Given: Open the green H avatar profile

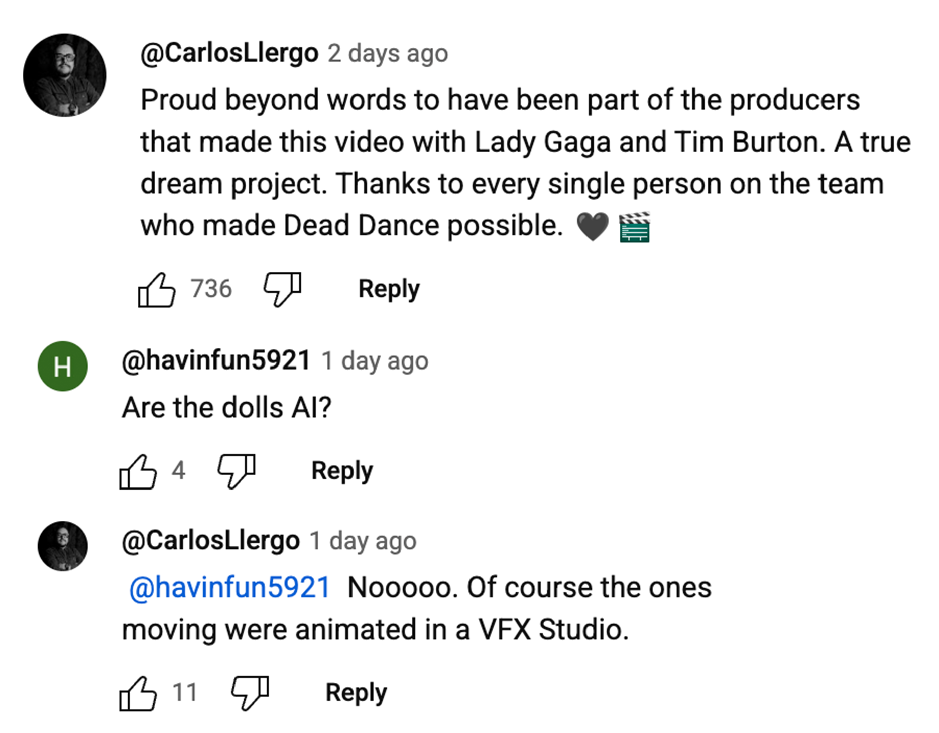Looking at the screenshot, I should pyautogui.click(x=63, y=366).
